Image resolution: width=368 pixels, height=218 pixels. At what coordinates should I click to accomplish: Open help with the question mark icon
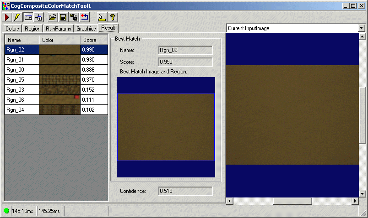(x=113, y=17)
